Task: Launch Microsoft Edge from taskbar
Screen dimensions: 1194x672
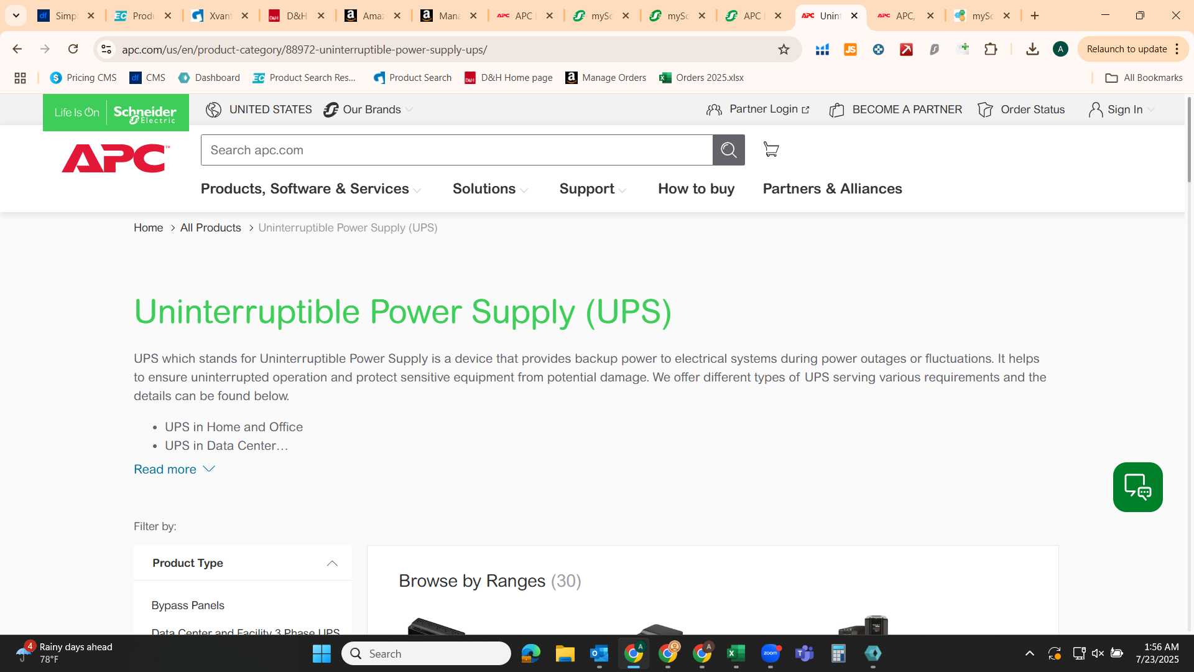Action: (530, 653)
